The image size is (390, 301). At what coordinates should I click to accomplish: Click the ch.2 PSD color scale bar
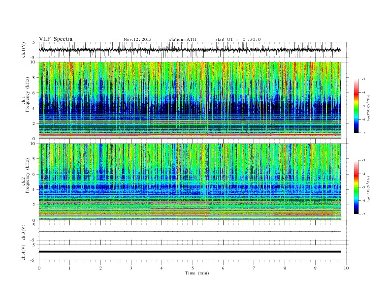[x=356, y=187]
